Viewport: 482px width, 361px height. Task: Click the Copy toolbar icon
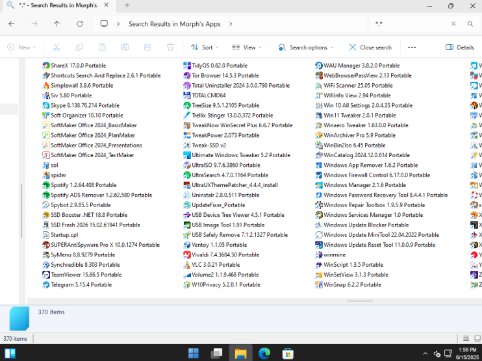[79, 47]
